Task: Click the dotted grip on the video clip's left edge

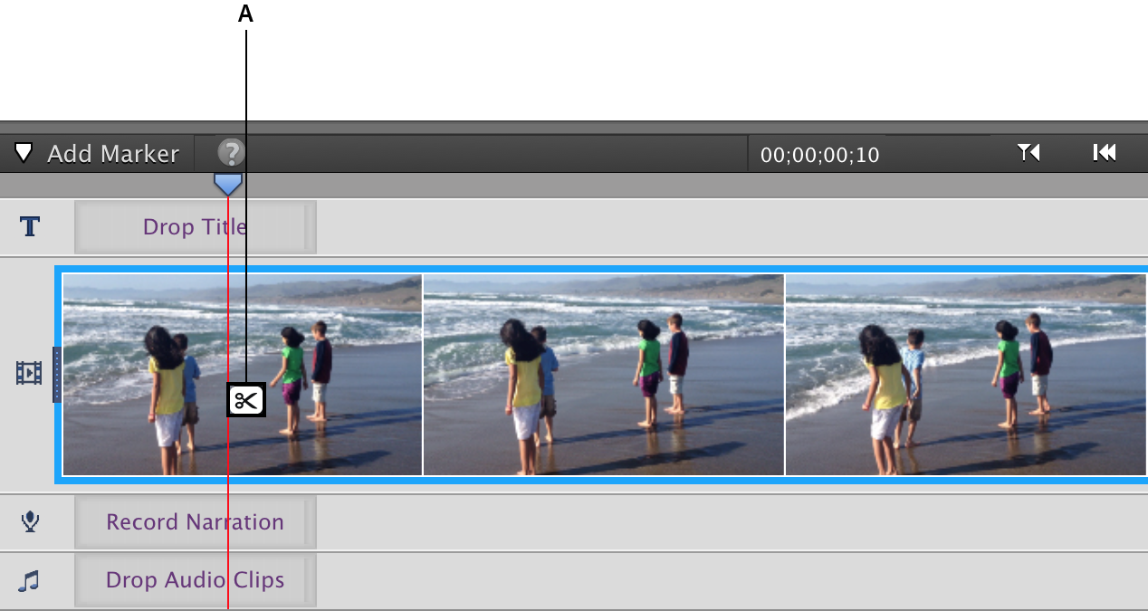Action: 58,372
